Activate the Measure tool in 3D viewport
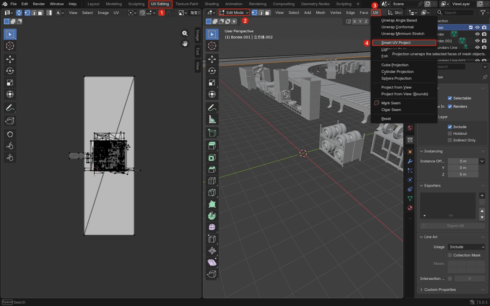The height and width of the screenshot is (306, 490). [x=212, y=119]
